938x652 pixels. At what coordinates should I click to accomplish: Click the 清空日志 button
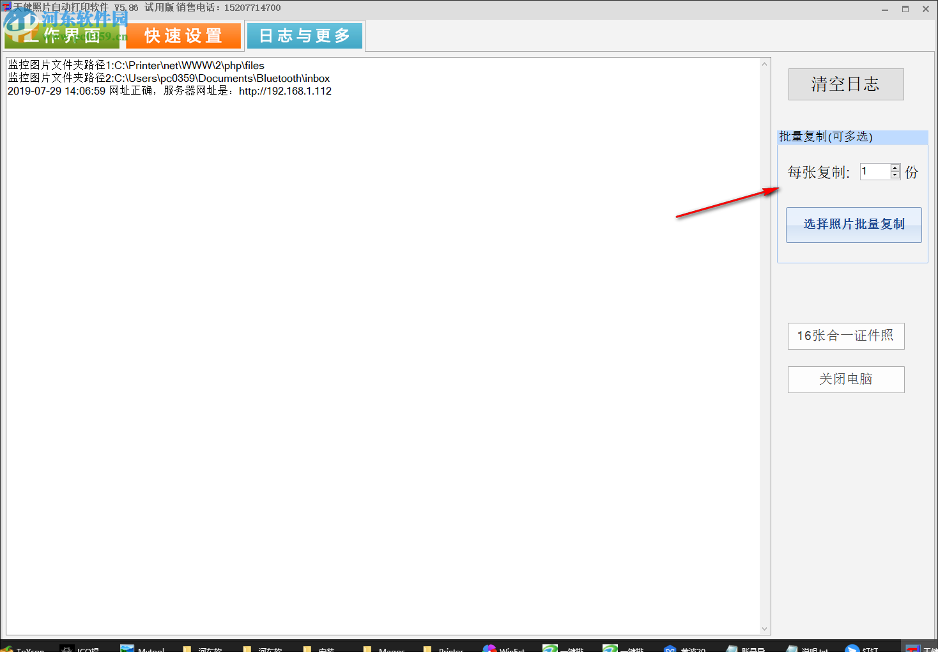[x=846, y=84]
